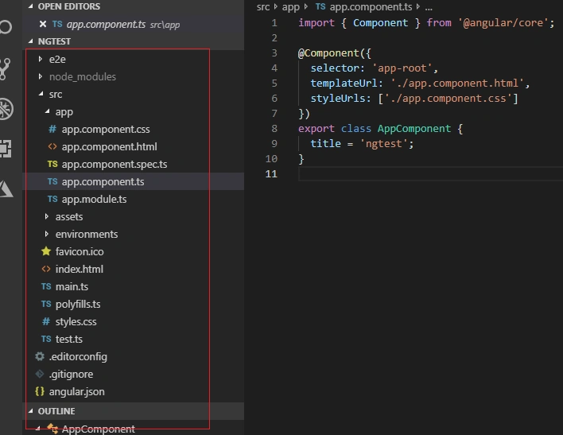Click TS icon in editor breadcrumb
The height and width of the screenshot is (435, 563).
tap(320, 6)
